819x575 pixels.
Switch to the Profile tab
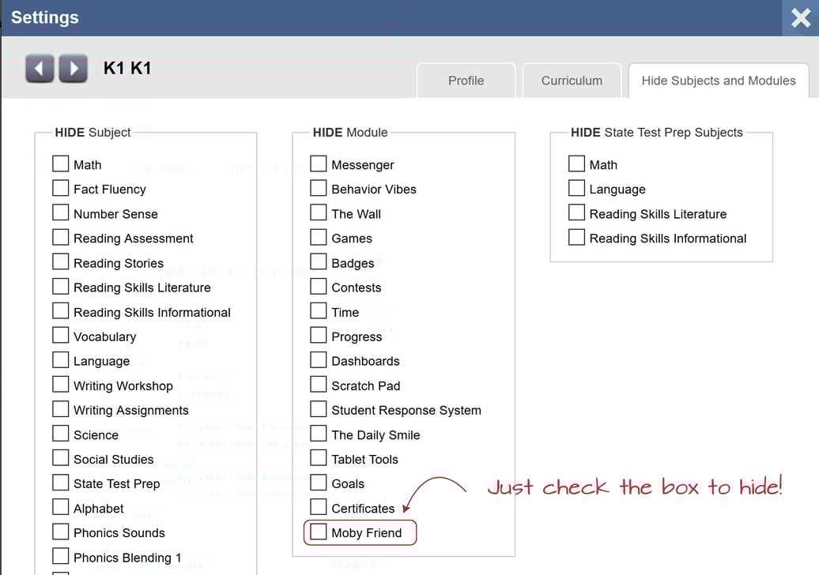(466, 81)
